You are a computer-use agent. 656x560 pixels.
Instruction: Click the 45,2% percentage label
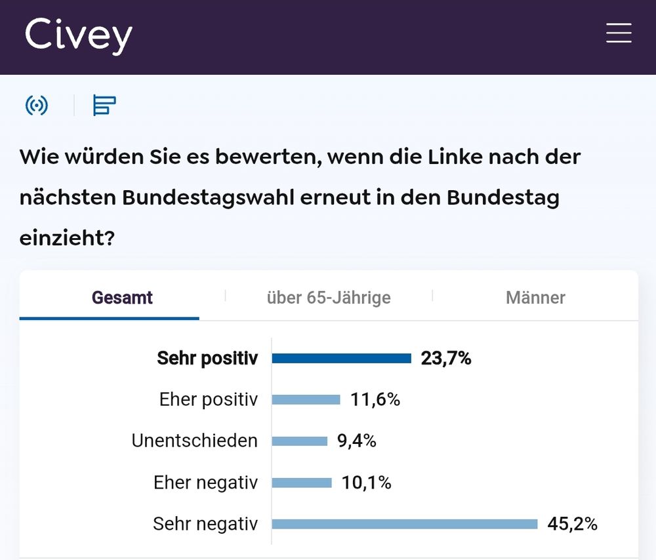click(x=573, y=524)
